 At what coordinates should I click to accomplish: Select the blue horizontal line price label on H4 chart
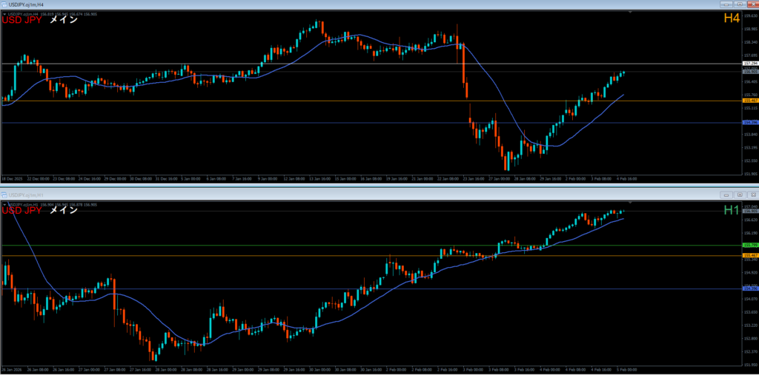coord(749,123)
